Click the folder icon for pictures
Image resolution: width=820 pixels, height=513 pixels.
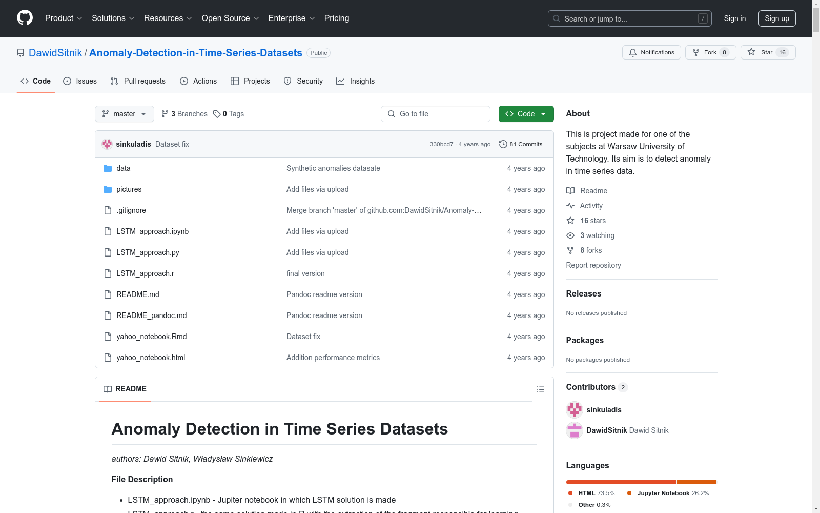pyautogui.click(x=108, y=189)
